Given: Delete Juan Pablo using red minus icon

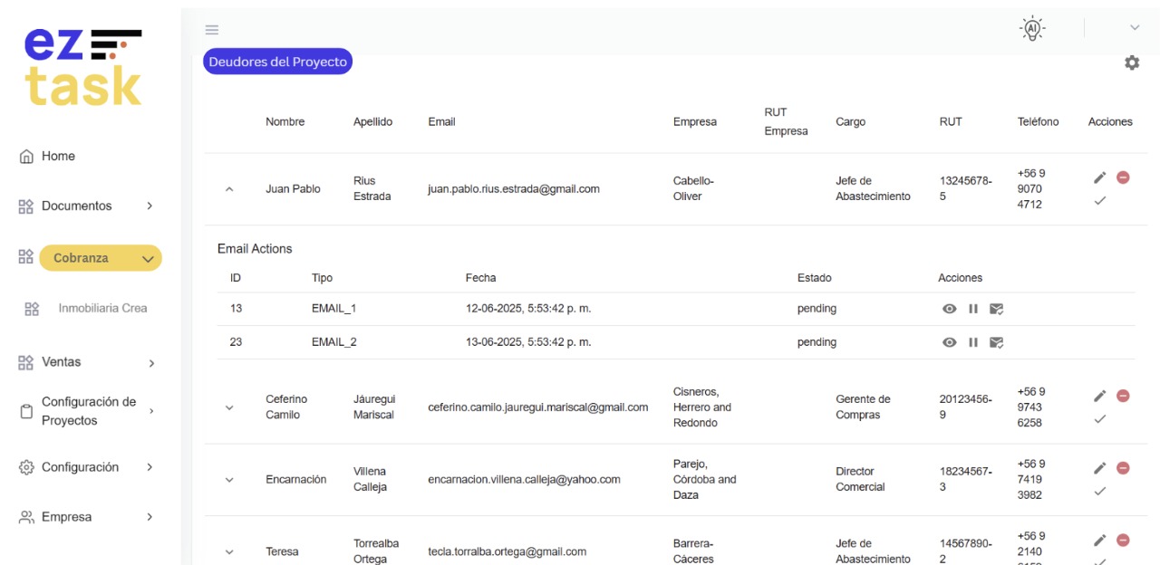Looking at the screenshot, I should point(1123,177).
